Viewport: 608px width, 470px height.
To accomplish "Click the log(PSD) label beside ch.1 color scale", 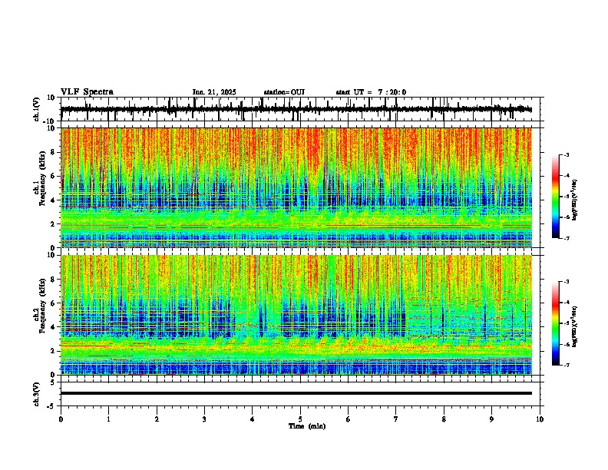I will coord(575,200).
